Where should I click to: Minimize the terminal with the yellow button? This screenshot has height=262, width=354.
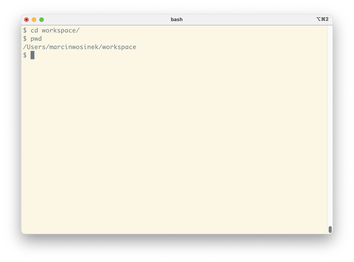(34, 20)
